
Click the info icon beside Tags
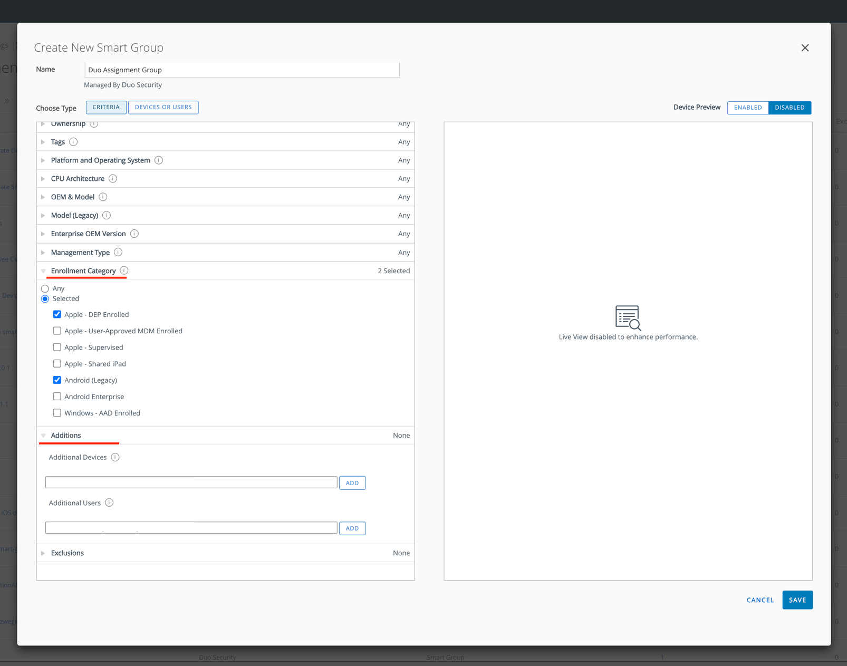click(x=73, y=142)
